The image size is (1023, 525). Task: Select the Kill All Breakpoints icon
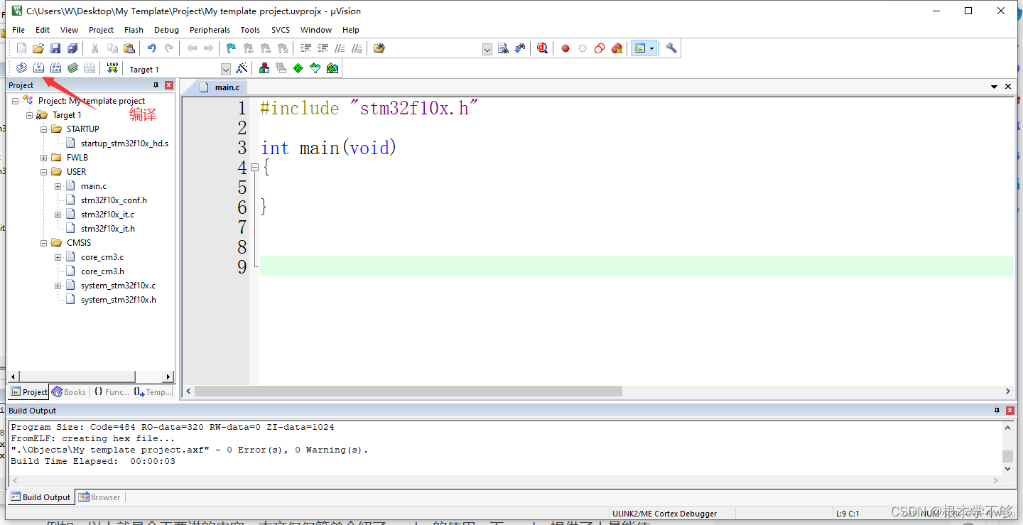pos(617,48)
